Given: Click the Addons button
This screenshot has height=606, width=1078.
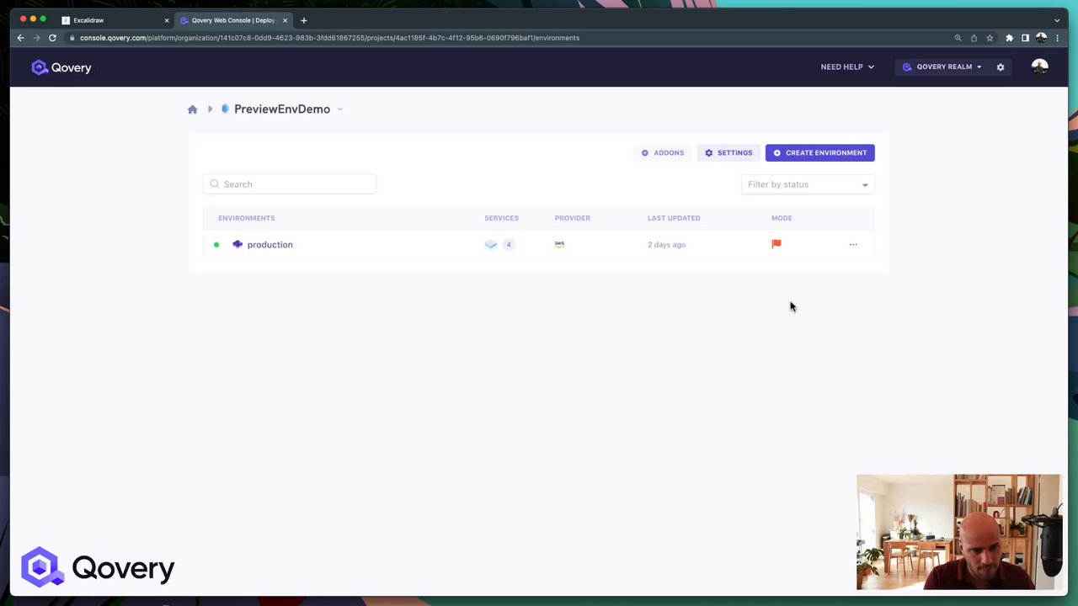Looking at the screenshot, I should click(663, 153).
